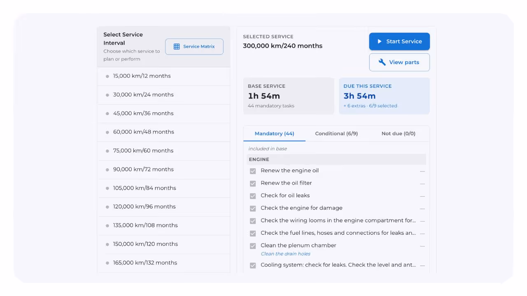This screenshot has width=527, height=296.
Task: Select the 120,000 km/96 months interval
Action: click(x=163, y=207)
